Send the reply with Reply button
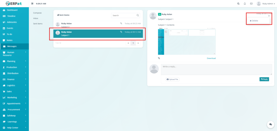 pyautogui.click(x=264, y=79)
